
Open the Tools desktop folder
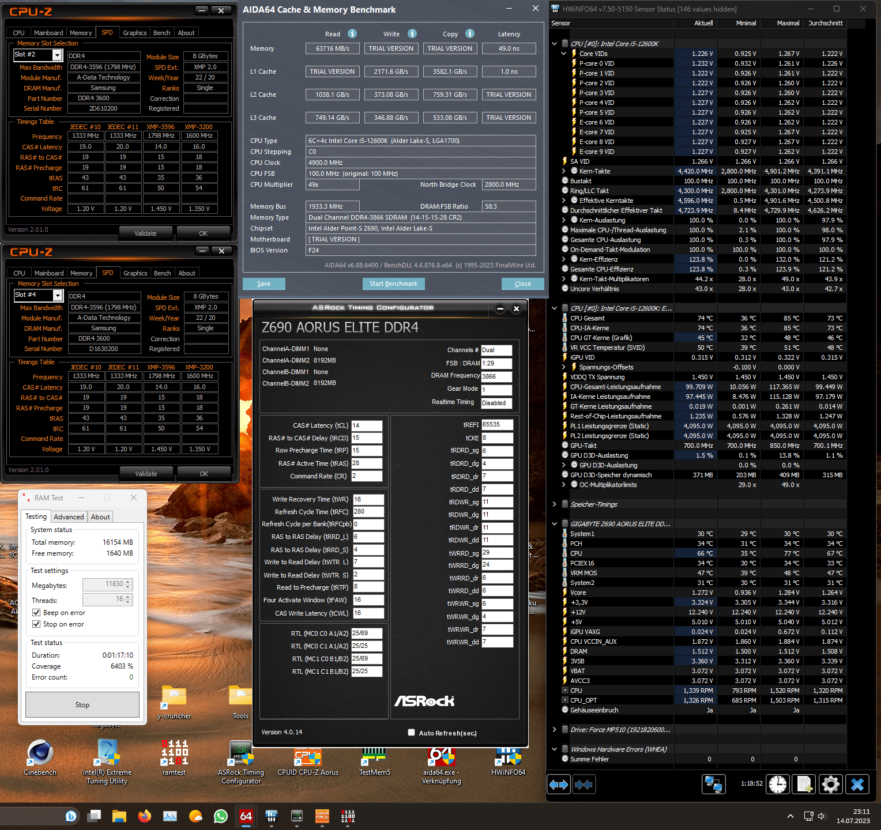point(241,703)
